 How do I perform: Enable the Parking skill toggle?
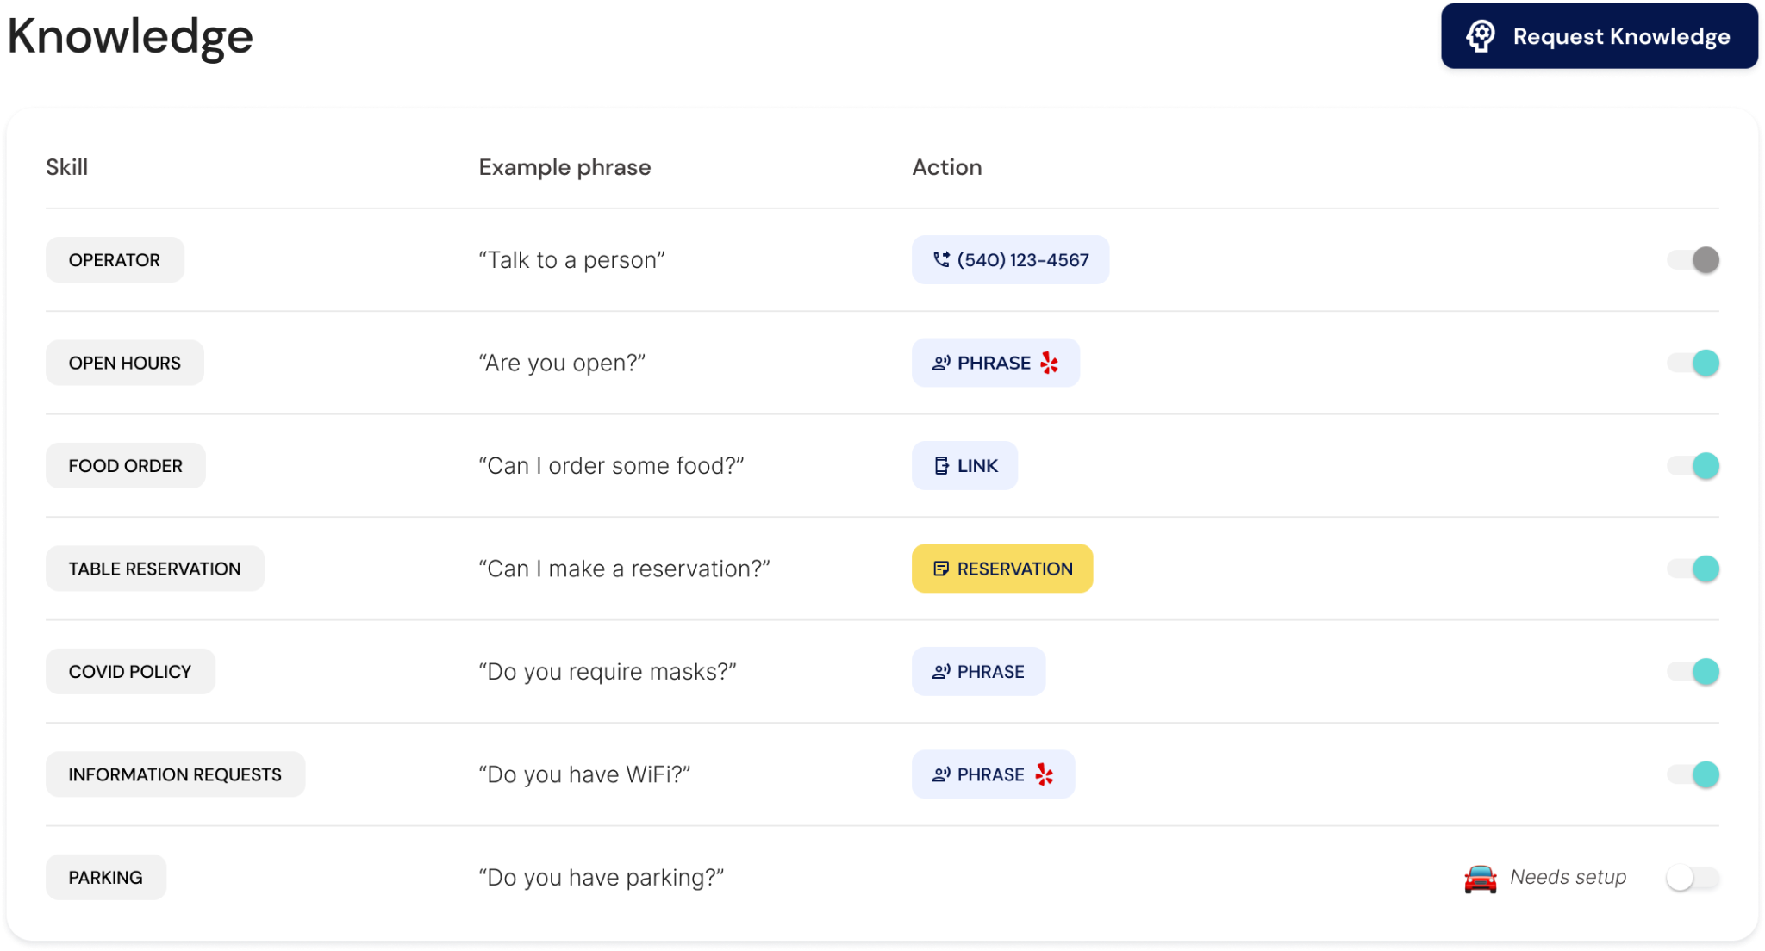click(1693, 878)
